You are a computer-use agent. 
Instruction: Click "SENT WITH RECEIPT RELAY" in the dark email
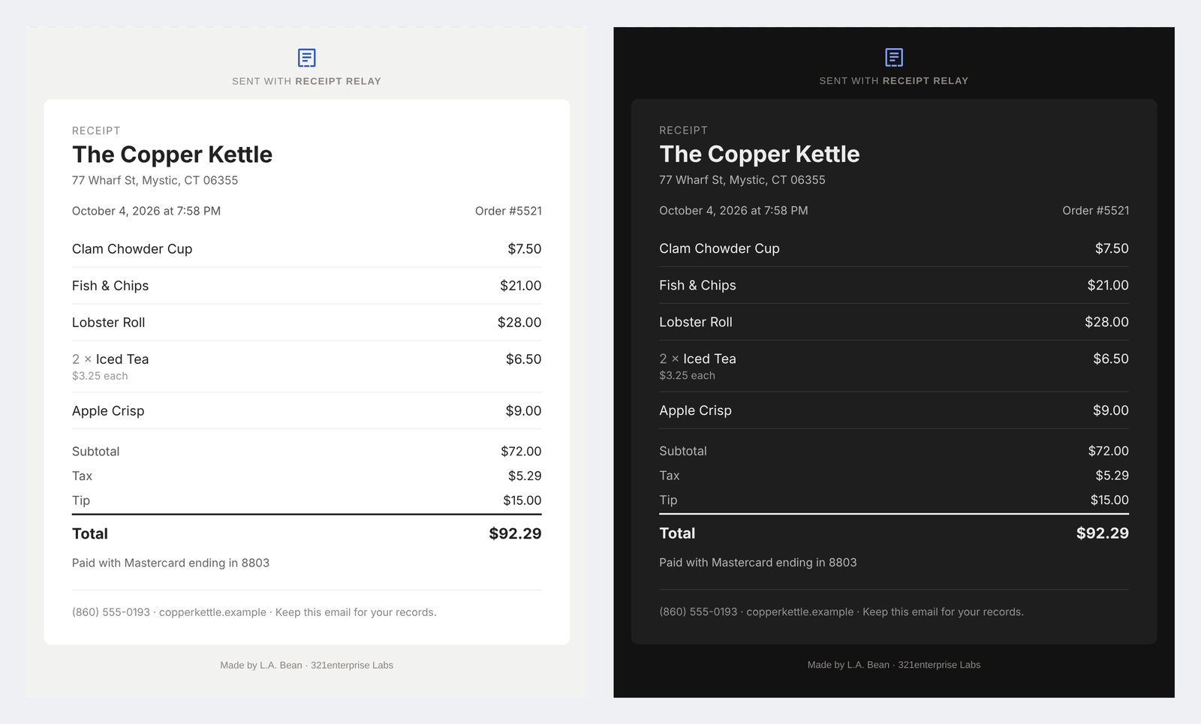[894, 80]
